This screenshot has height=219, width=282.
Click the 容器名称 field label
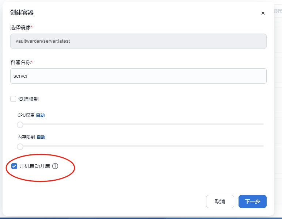click(x=20, y=62)
